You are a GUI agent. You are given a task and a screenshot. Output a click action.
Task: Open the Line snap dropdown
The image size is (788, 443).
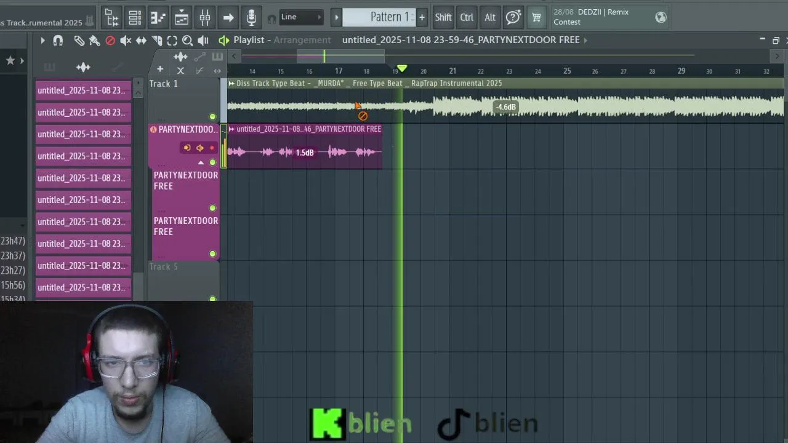click(302, 17)
